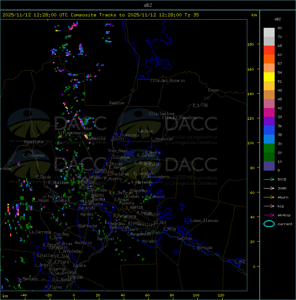Click the white 30HM arrow icon

(x=269, y=188)
